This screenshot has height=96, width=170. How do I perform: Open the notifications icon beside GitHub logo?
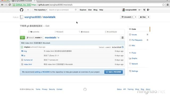28,10
